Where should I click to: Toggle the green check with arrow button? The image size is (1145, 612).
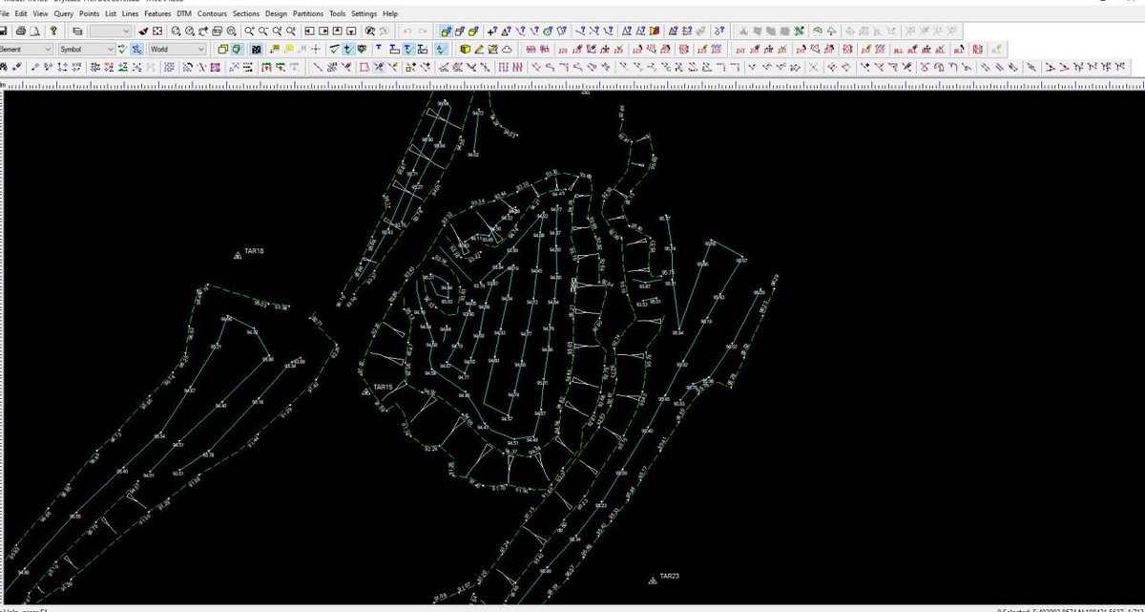pyautogui.click(x=348, y=49)
